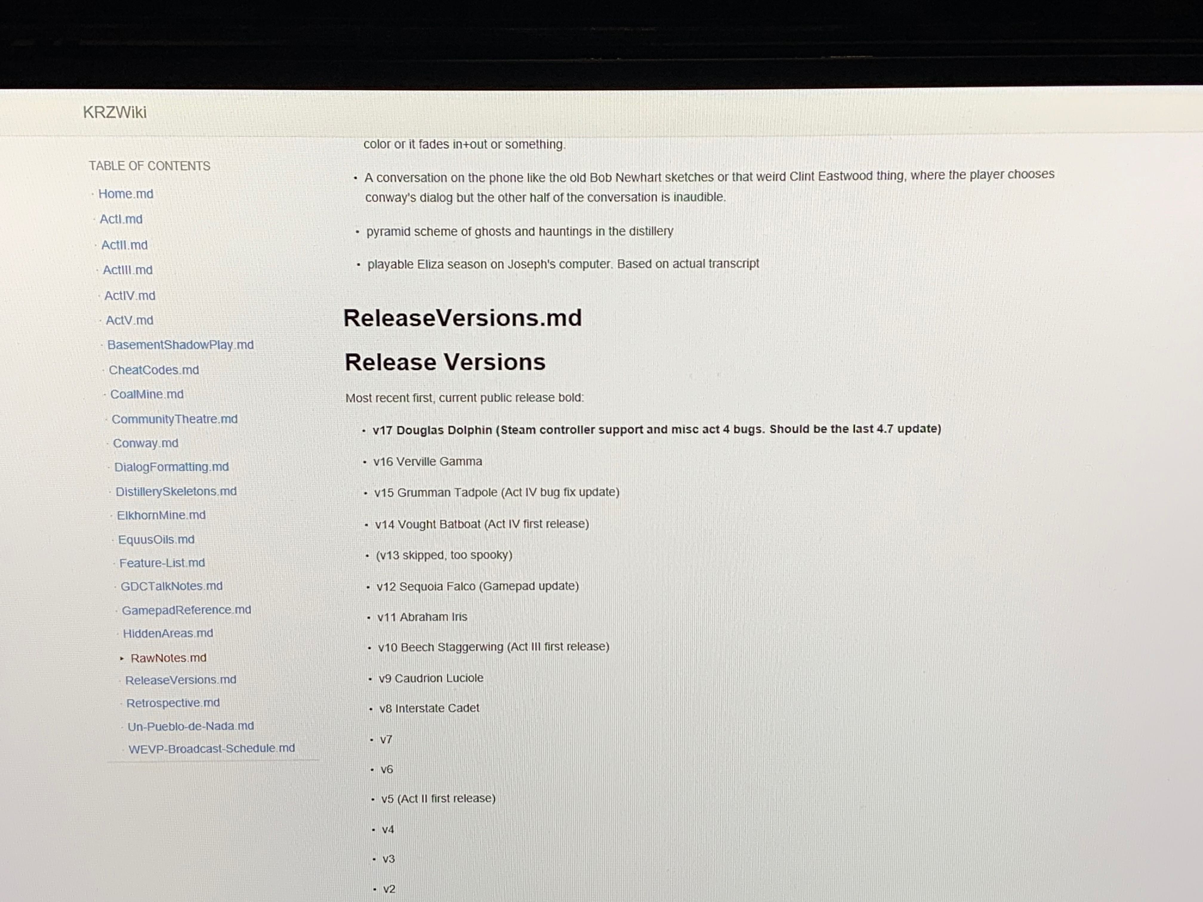The height and width of the screenshot is (902, 1203).
Task: Open DistillerySkeletons.md link
Action: tap(176, 492)
